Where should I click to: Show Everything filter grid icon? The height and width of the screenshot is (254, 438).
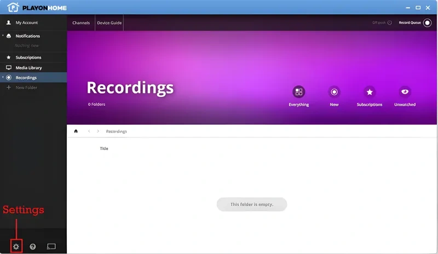(x=298, y=92)
